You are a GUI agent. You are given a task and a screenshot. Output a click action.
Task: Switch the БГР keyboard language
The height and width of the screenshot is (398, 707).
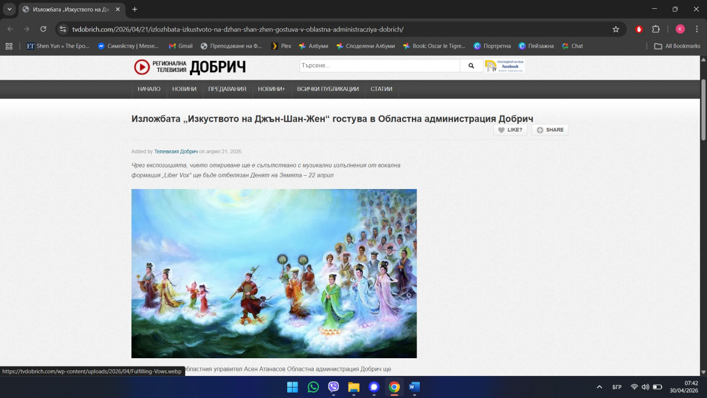tap(617, 387)
